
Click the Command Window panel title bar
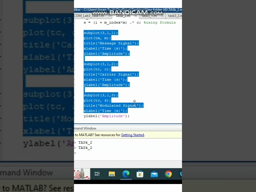tap(128, 128)
